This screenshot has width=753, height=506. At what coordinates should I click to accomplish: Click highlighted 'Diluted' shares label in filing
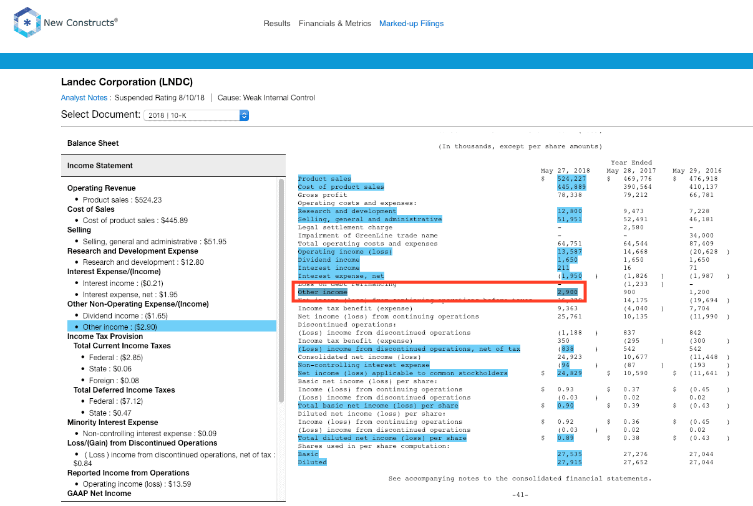(x=312, y=462)
